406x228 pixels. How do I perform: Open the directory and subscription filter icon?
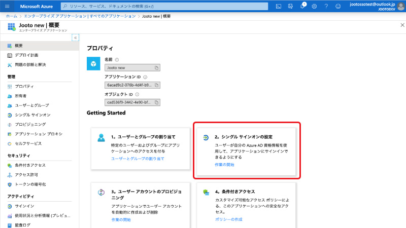[290, 6]
